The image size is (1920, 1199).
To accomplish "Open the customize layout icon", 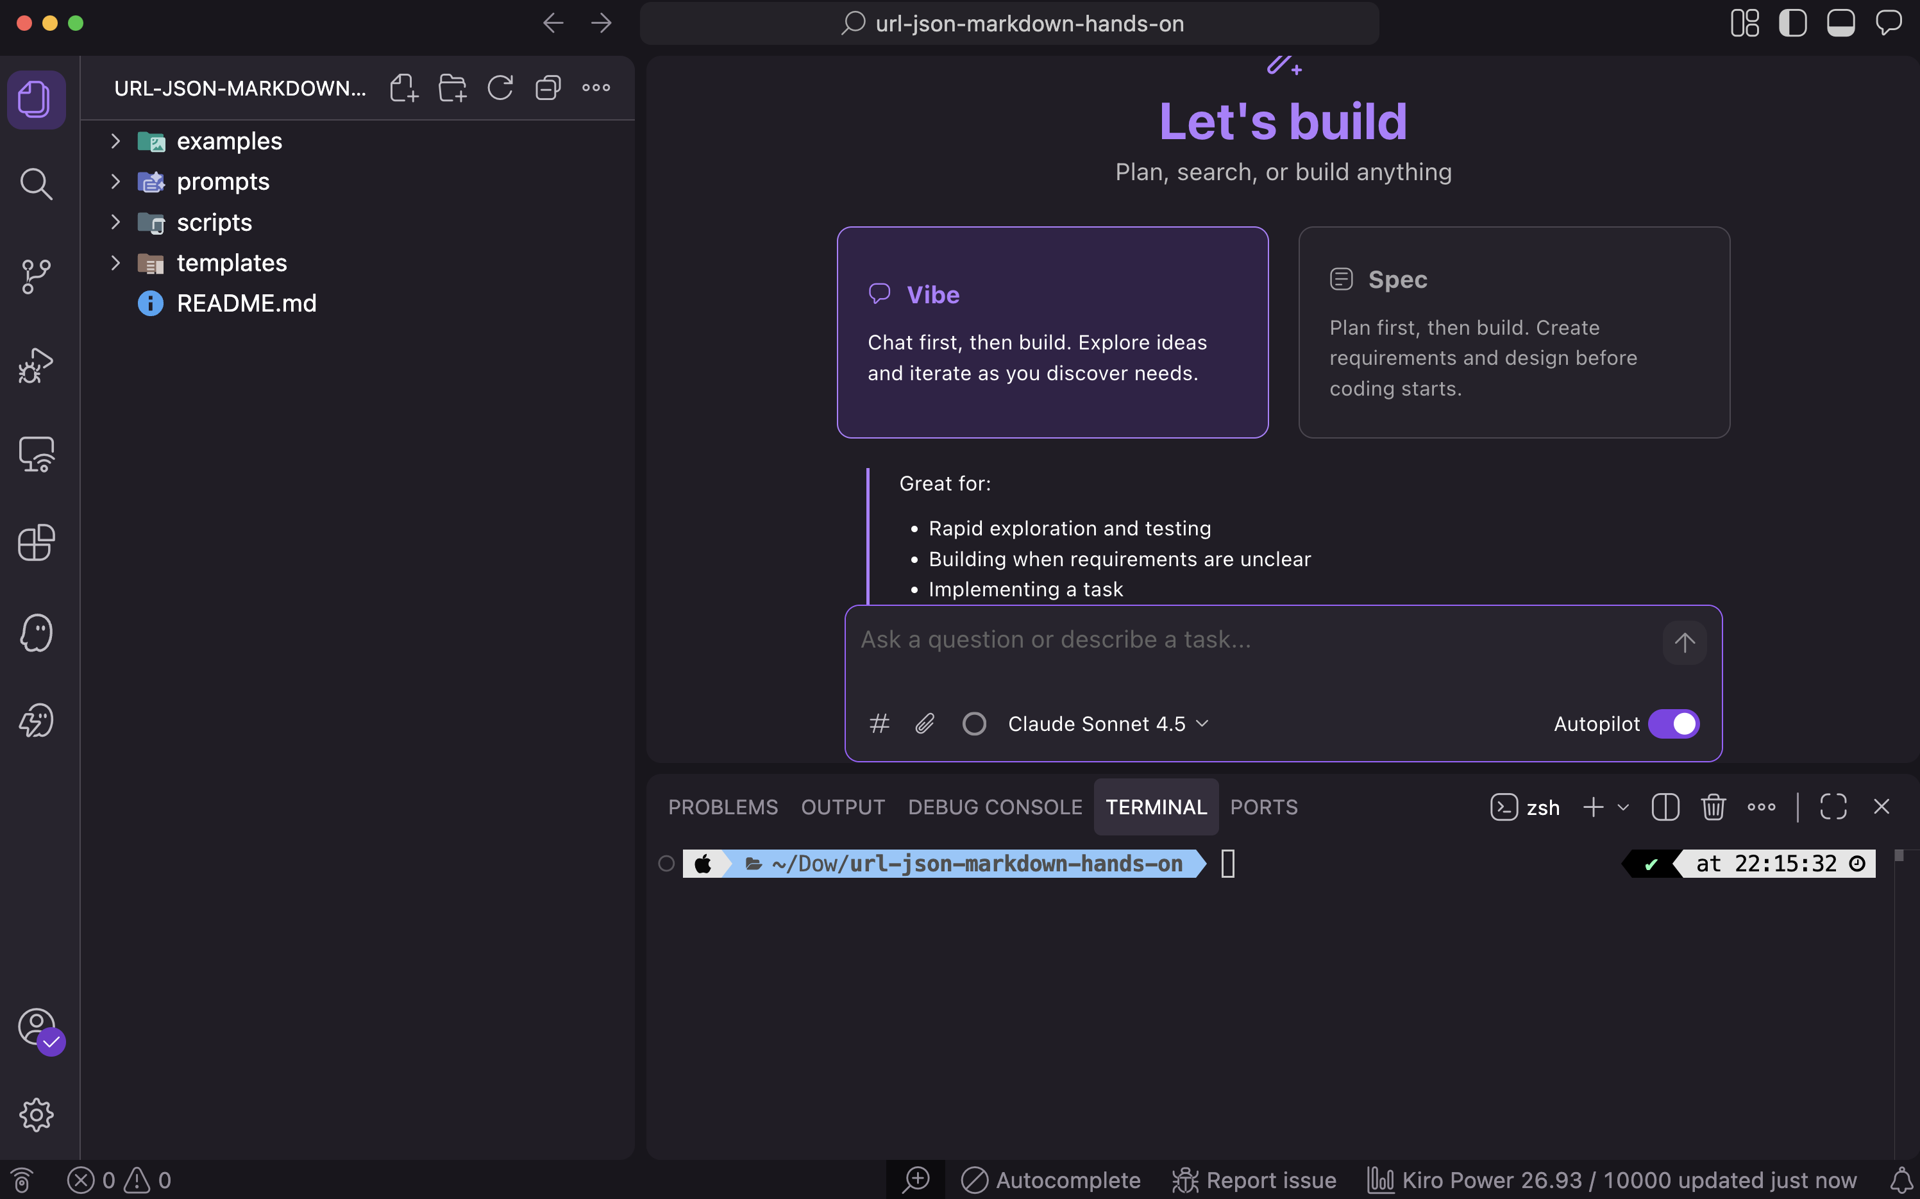I will (x=1745, y=23).
